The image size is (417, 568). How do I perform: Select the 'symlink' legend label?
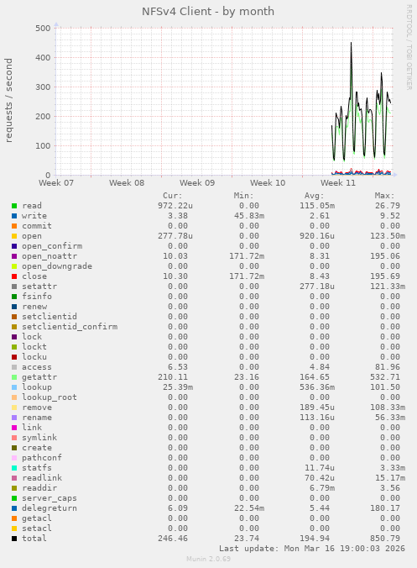pyautogui.click(x=39, y=438)
